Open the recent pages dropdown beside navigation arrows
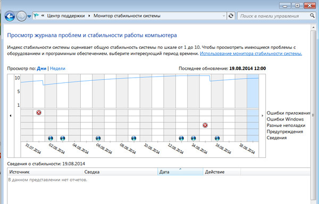The width and height of the screenshot is (319, 204). click(29, 16)
